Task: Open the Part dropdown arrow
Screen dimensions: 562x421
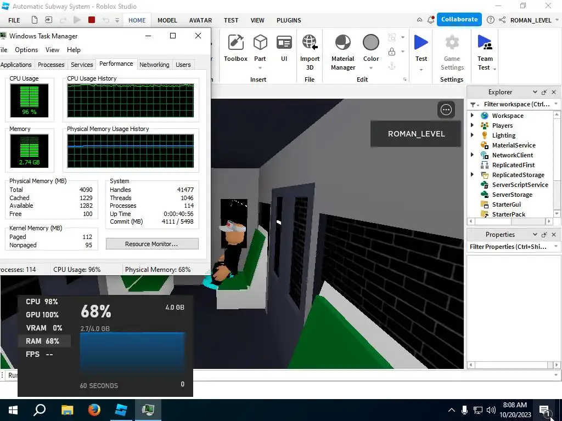Action: click(x=260, y=67)
